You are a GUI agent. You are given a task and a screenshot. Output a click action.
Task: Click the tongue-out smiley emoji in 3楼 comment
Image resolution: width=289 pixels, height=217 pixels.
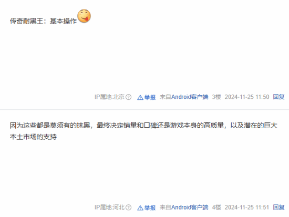(84, 16)
